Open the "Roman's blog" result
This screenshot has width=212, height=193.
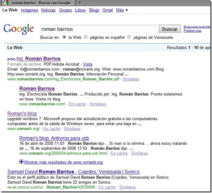(22, 113)
